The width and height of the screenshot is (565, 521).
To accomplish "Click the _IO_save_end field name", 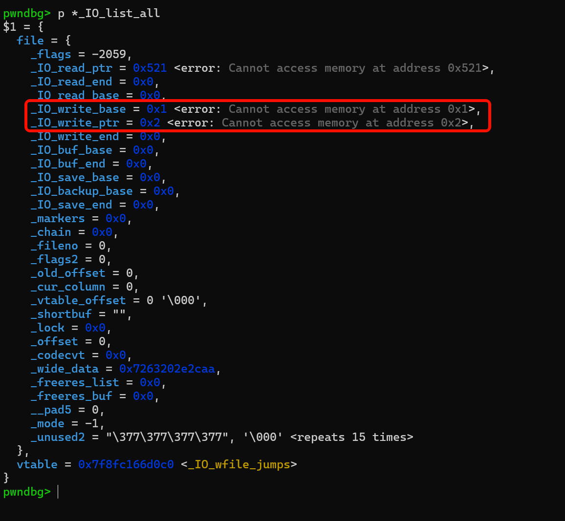I will pos(71,205).
